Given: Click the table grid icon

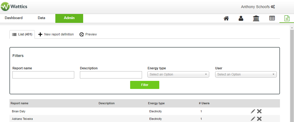Looking at the screenshot, I should coord(272,18).
